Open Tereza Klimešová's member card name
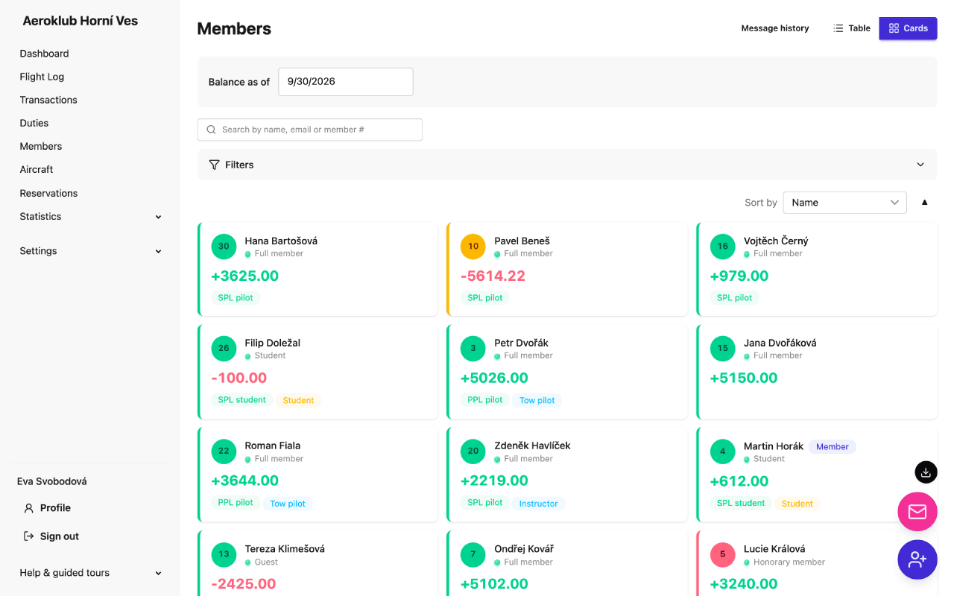 pyautogui.click(x=285, y=549)
